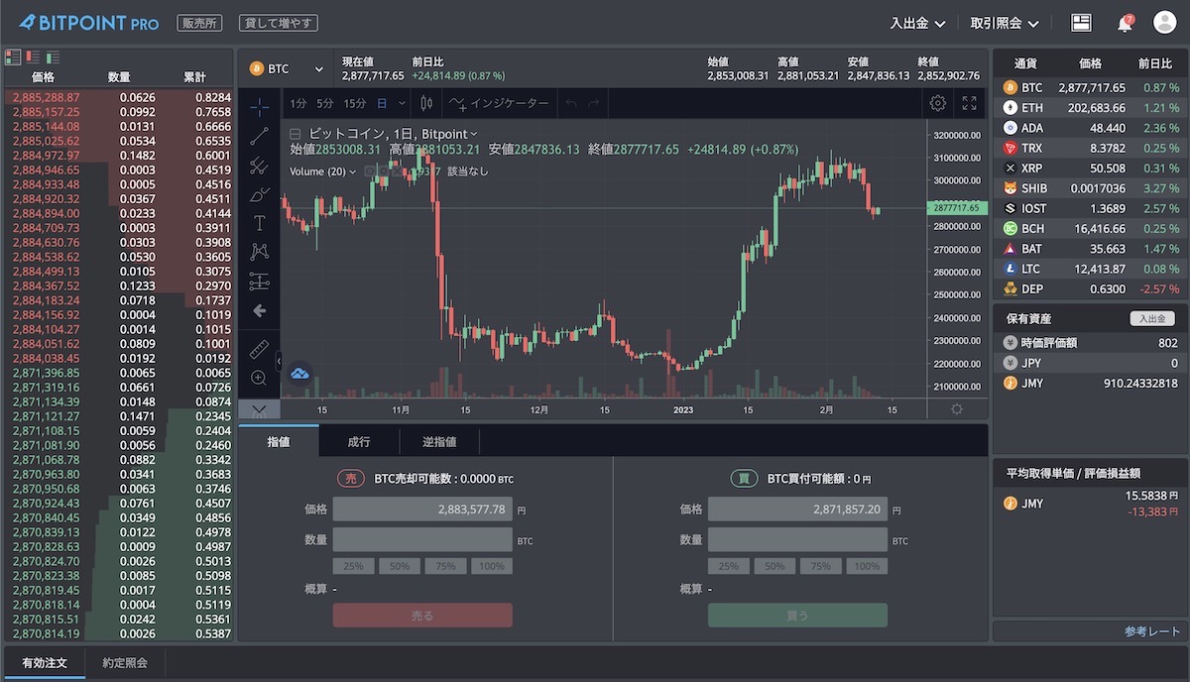Select SHIB in the currency list
The width and height of the screenshot is (1190, 682).
tap(1090, 188)
